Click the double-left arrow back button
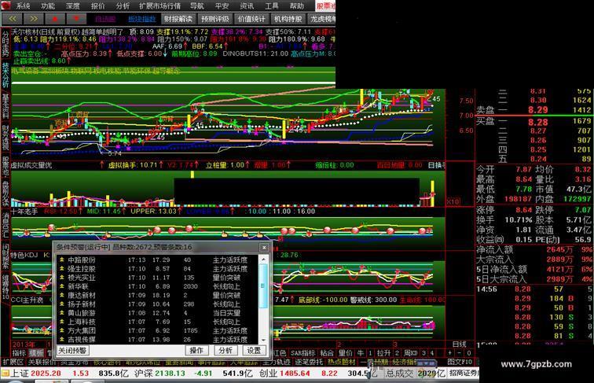The height and width of the screenshot is (383, 594). pos(12,19)
